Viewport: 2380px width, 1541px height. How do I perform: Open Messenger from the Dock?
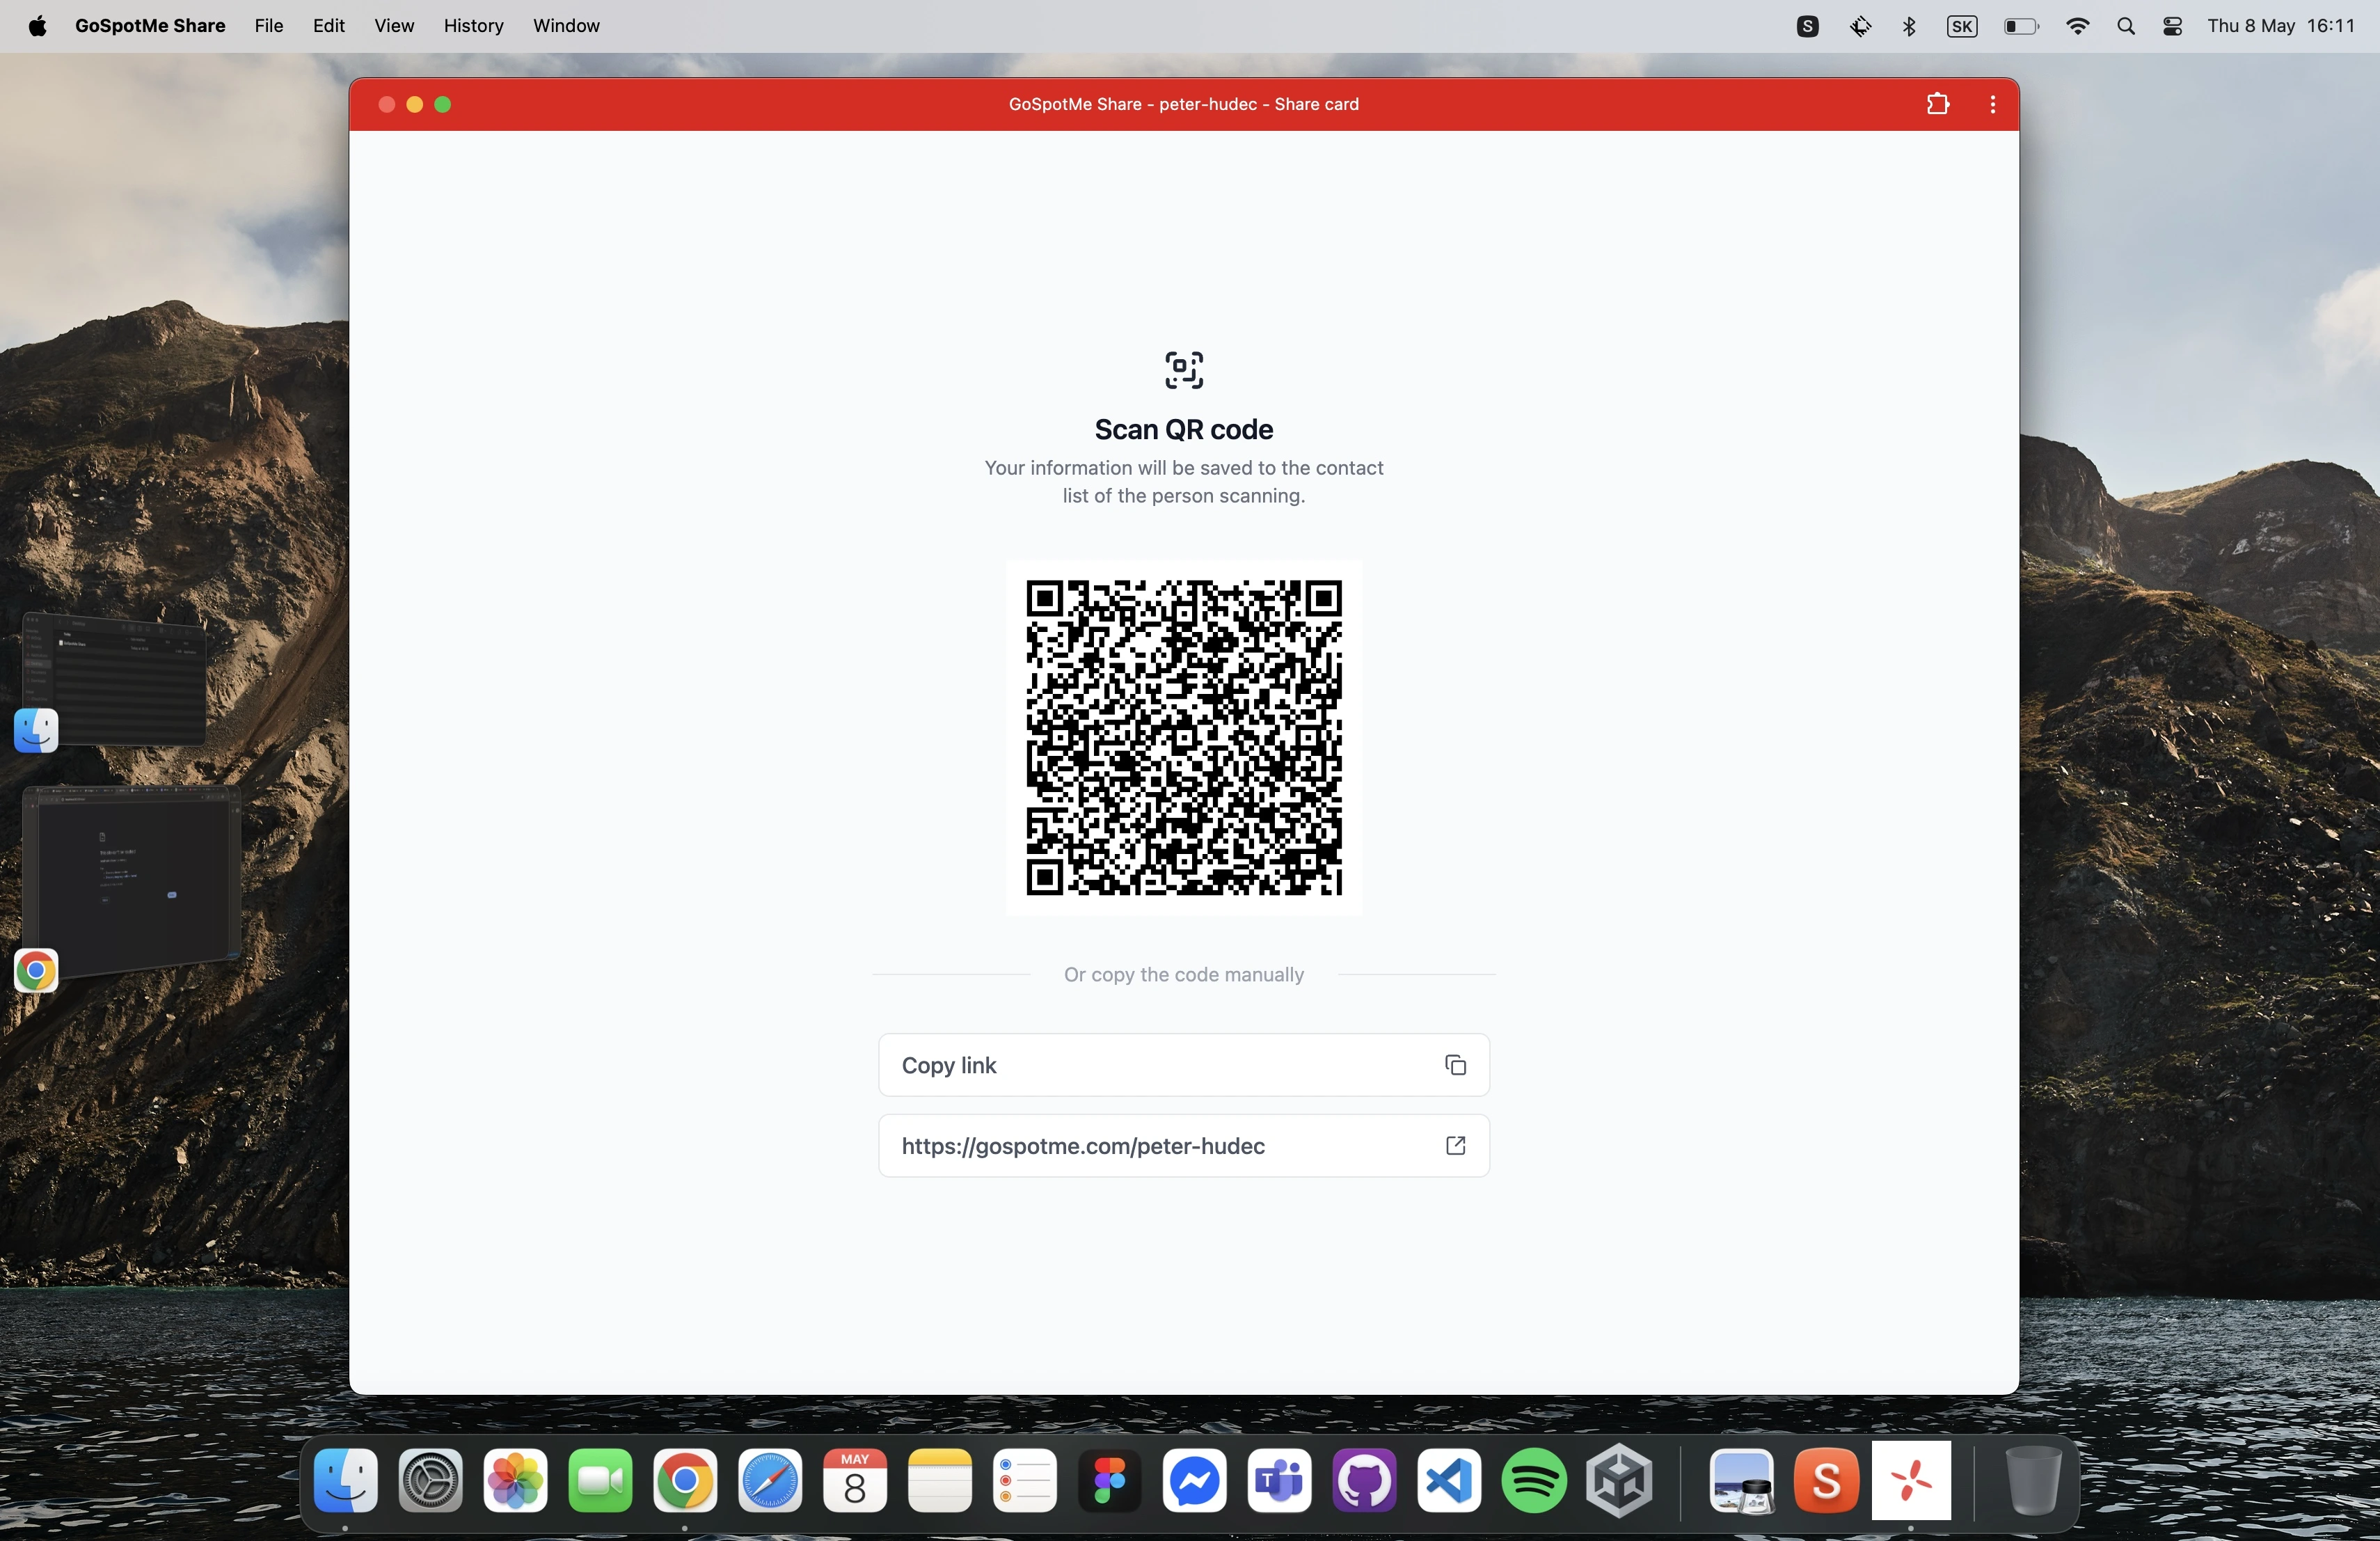coord(1195,1480)
